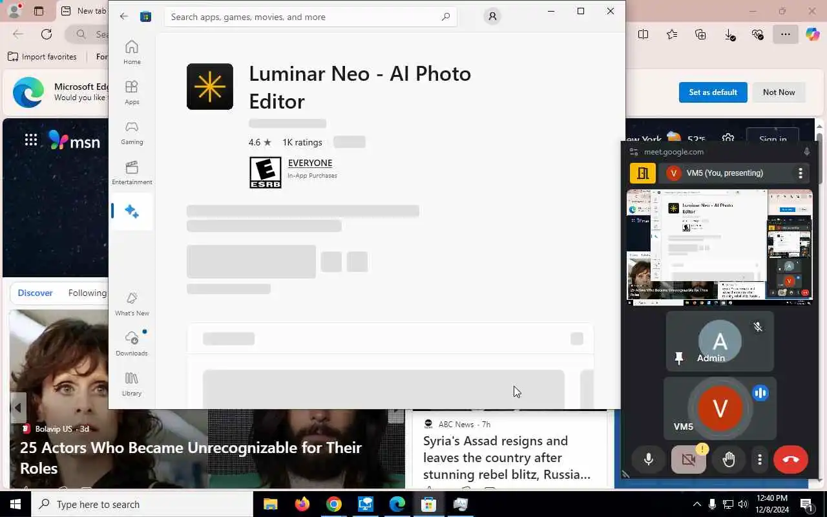Click the ESRB rating badge
Screen dimensions: 827x517
point(266,173)
